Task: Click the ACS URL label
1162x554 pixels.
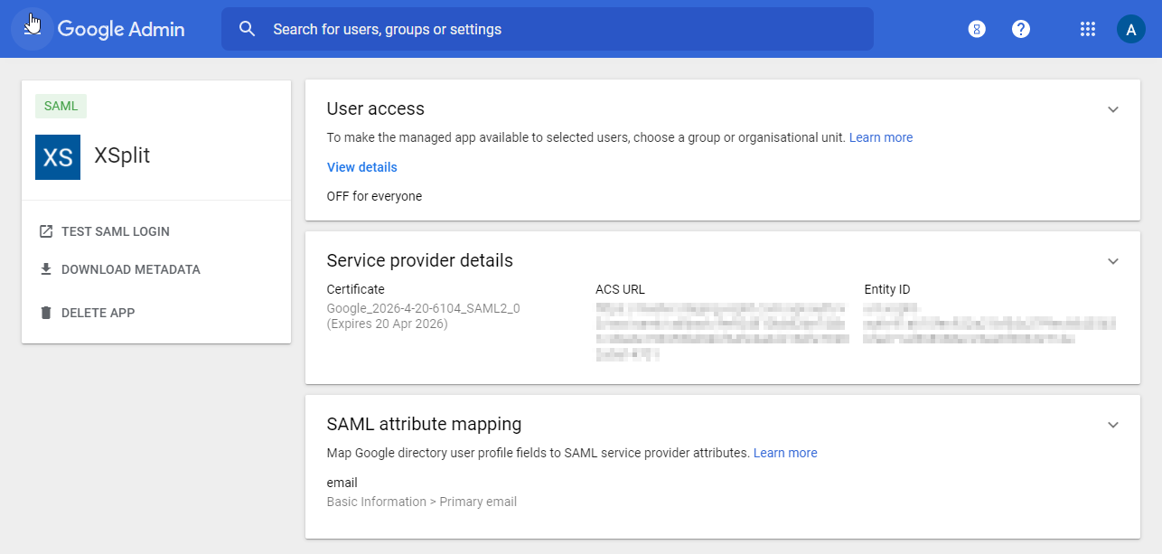Action: pyautogui.click(x=620, y=289)
